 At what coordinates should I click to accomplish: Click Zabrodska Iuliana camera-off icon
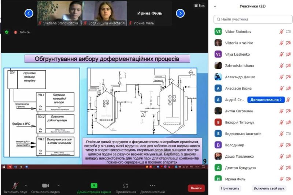tap(288, 66)
